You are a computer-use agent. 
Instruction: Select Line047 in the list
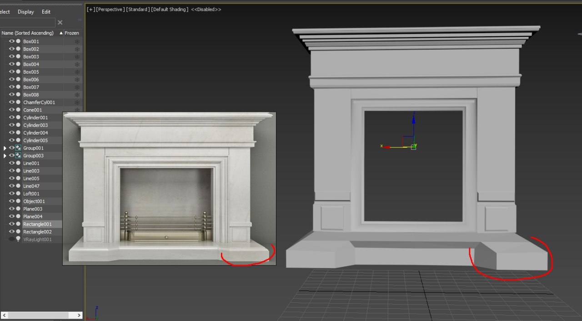[x=31, y=186]
